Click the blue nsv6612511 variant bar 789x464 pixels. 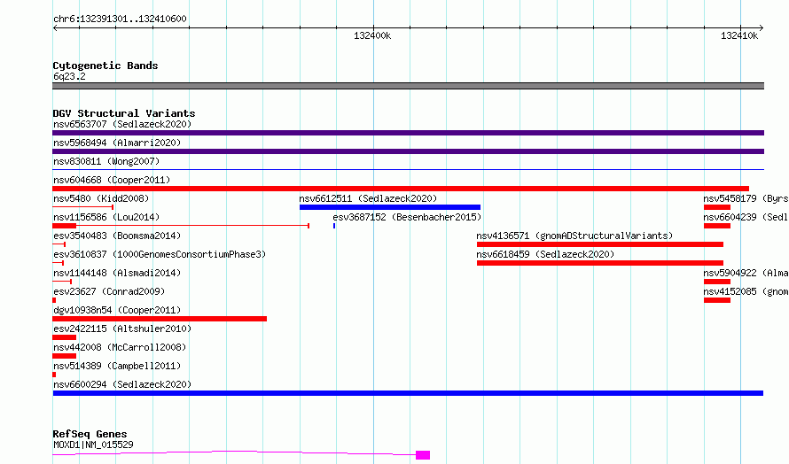coord(390,207)
